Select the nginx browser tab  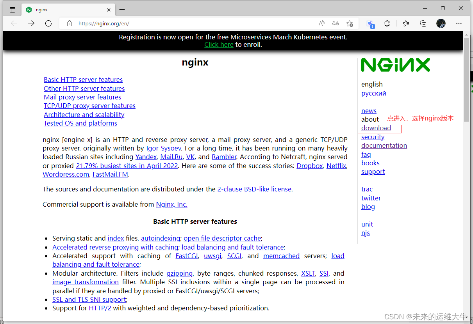[x=68, y=10]
